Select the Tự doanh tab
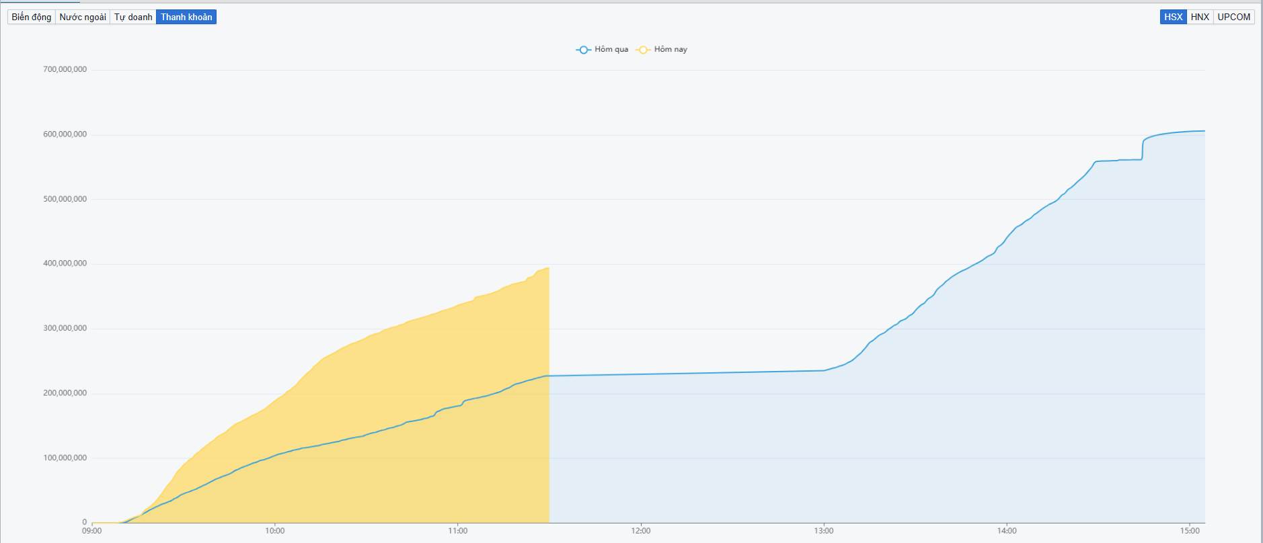This screenshot has height=543, width=1263. (x=133, y=17)
